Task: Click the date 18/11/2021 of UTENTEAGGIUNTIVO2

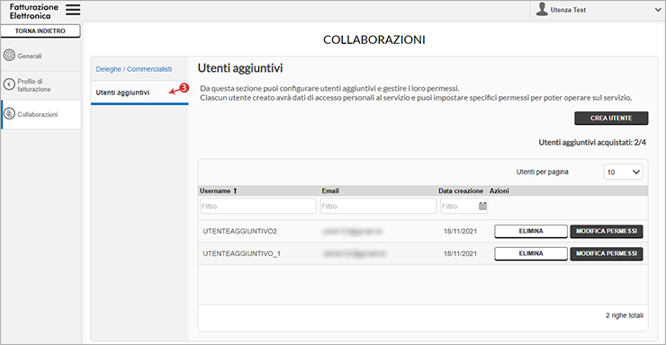Action: tap(461, 232)
